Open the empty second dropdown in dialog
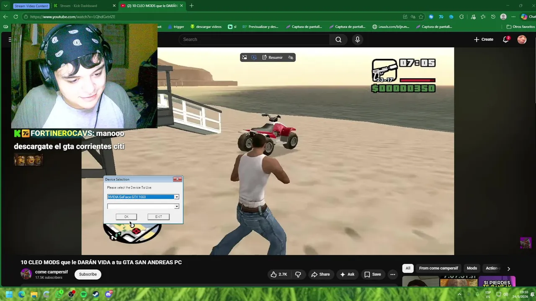 (176, 207)
